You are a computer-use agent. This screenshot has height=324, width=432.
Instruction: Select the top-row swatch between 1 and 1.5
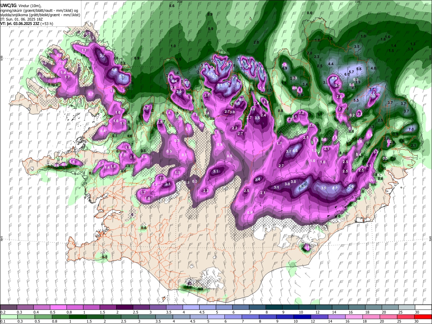click(x=91, y=307)
